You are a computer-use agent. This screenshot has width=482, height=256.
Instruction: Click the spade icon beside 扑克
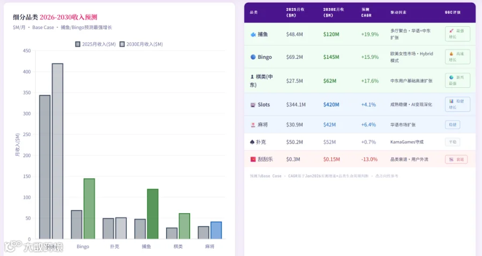tap(252, 142)
